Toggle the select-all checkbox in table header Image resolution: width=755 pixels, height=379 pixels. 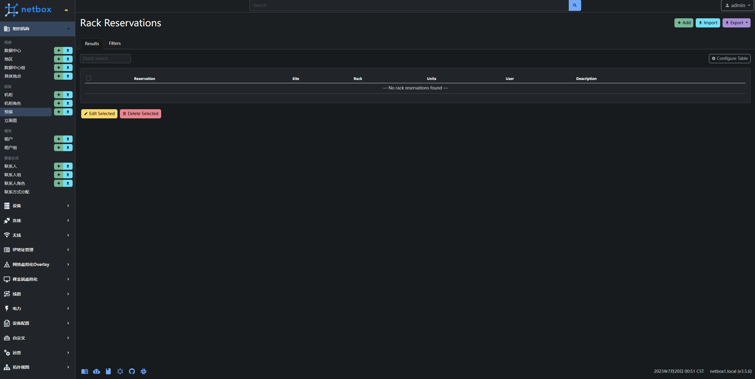[89, 78]
